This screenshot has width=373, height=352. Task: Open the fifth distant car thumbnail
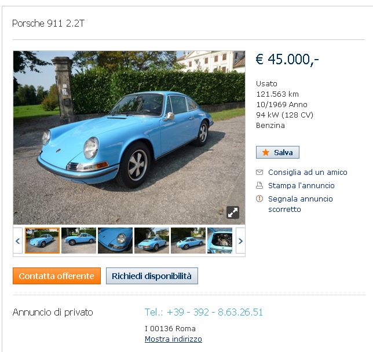point(188,240)
